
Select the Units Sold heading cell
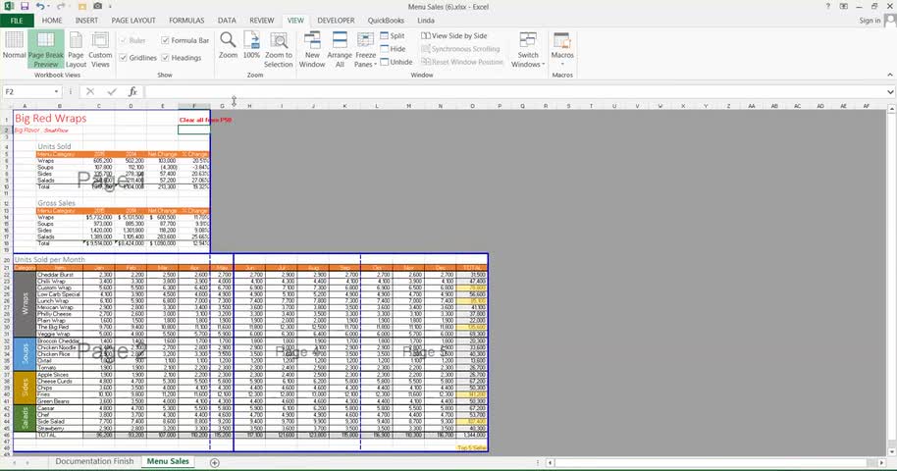click(54, 146)
